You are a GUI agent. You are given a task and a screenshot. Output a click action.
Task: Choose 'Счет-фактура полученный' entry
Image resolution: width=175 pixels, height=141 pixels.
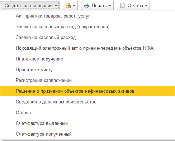click(87, 134)
